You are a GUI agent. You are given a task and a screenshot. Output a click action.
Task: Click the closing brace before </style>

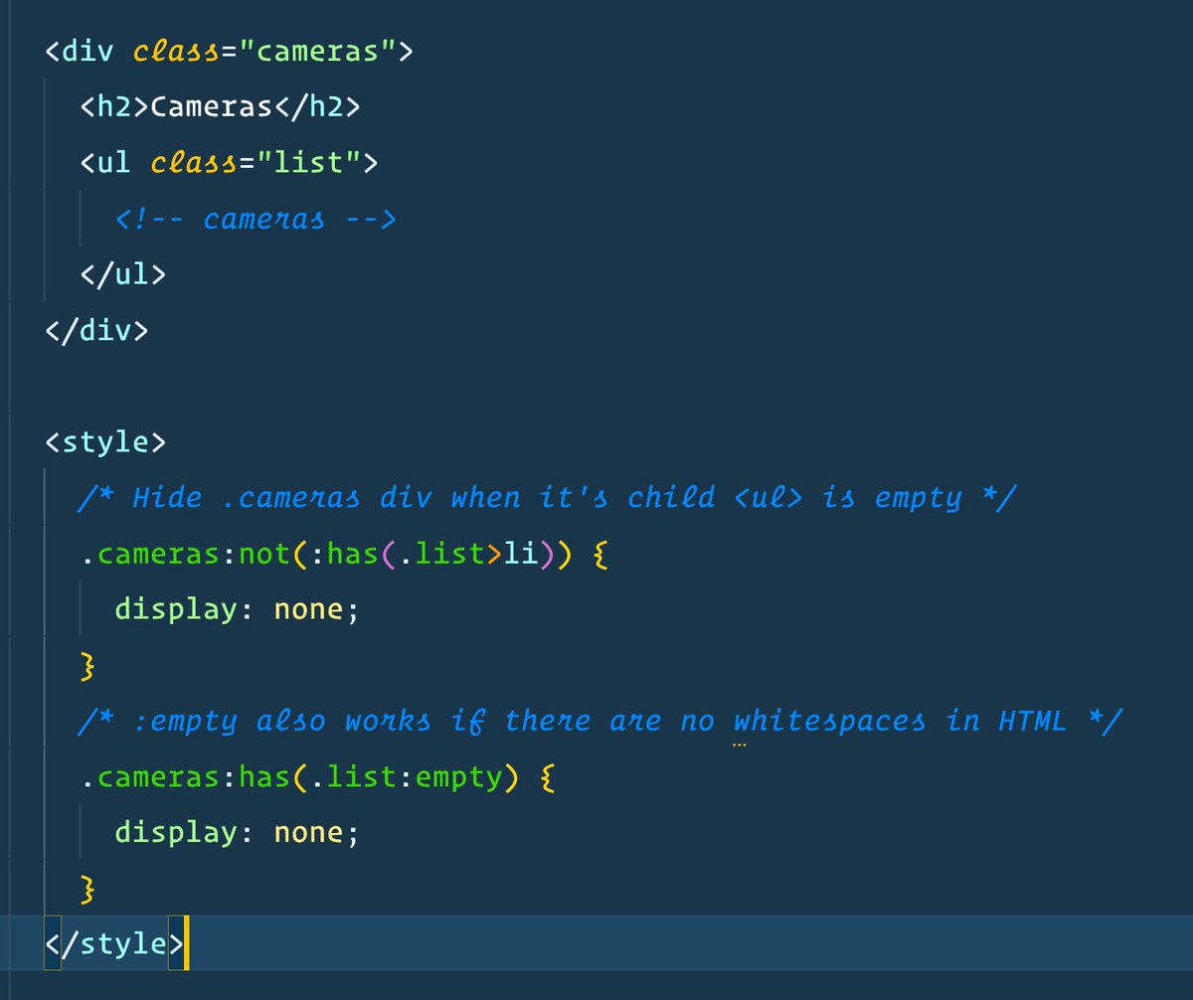(x=88, y=889)
